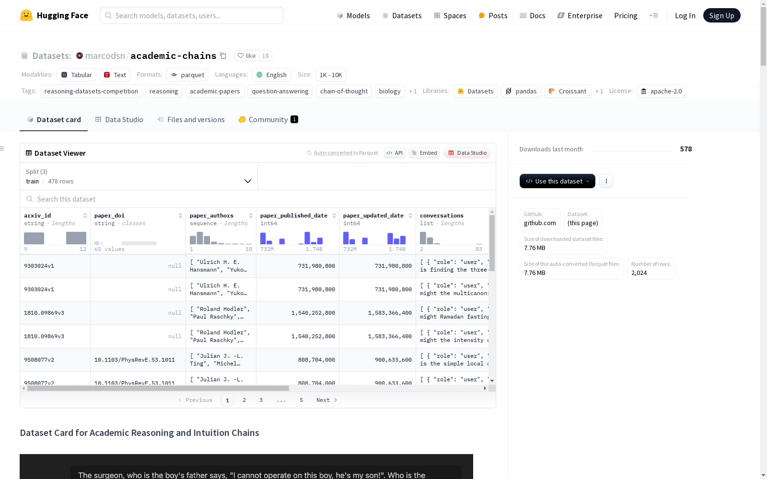This screenshot has height=479, width=767.
Task: Go to page 2 of the dataset viewer
Action: point(244,400)
